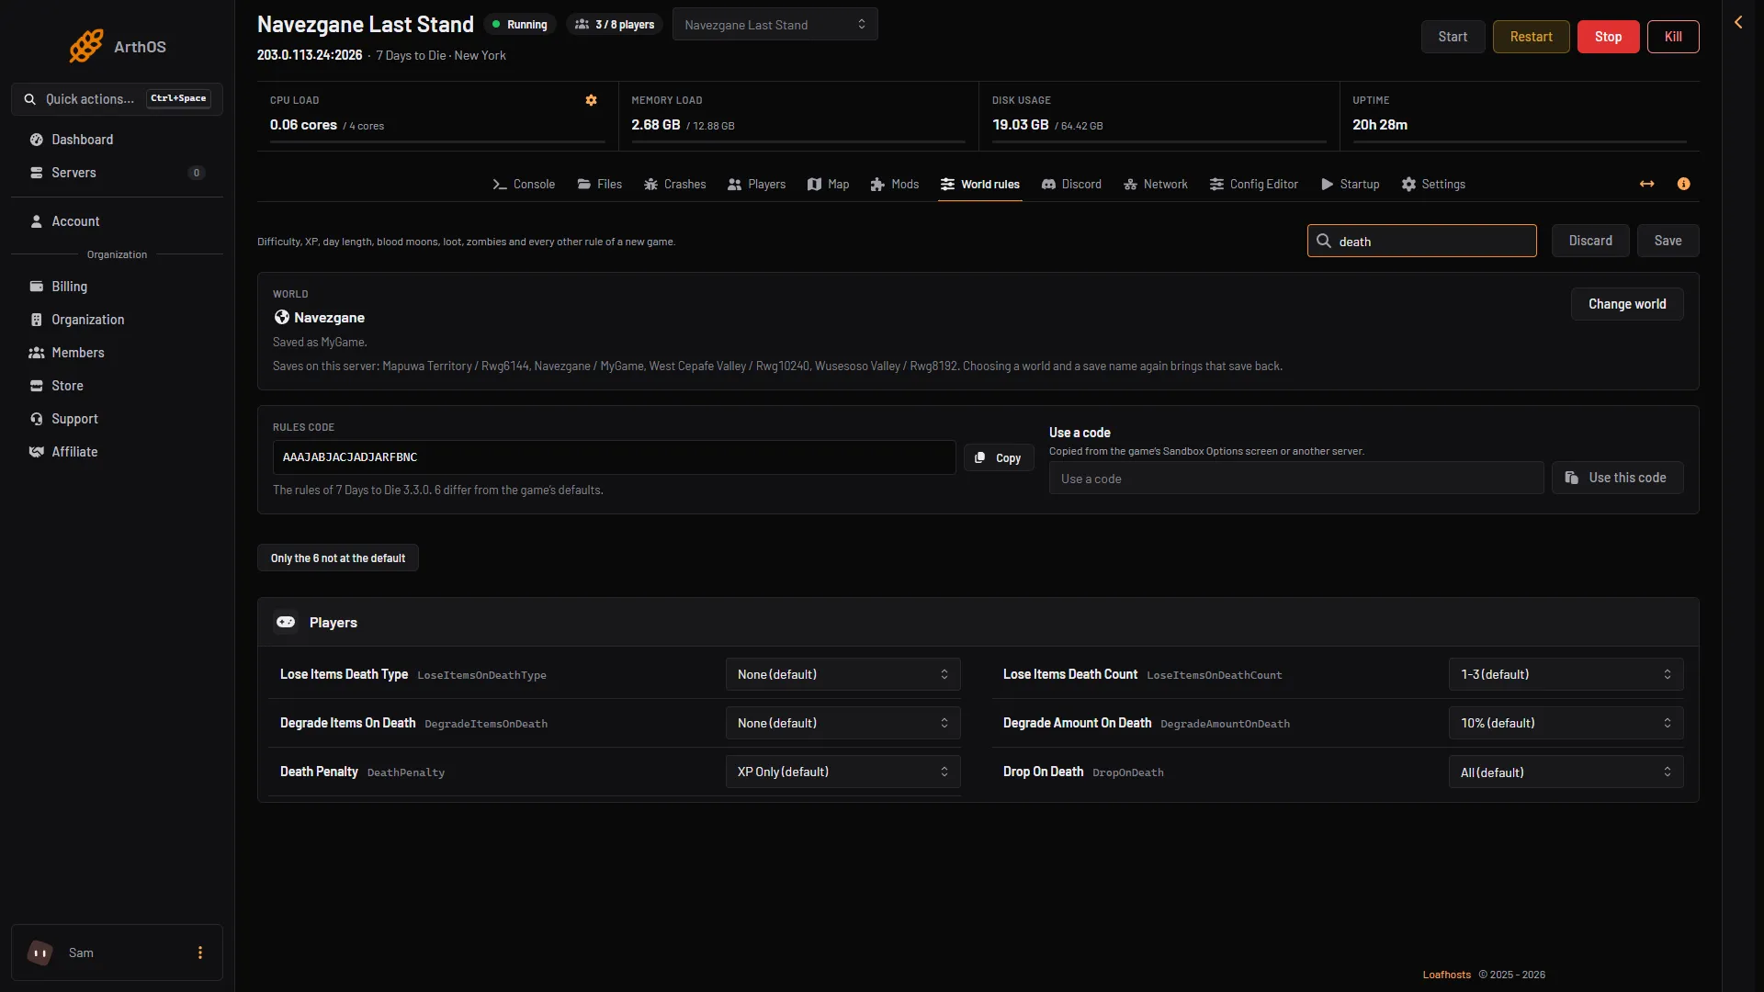1764x992 pixels.
Task: Open the Drop On Death dropdown
Action: pyautogui.click(x=1566, y=772)
